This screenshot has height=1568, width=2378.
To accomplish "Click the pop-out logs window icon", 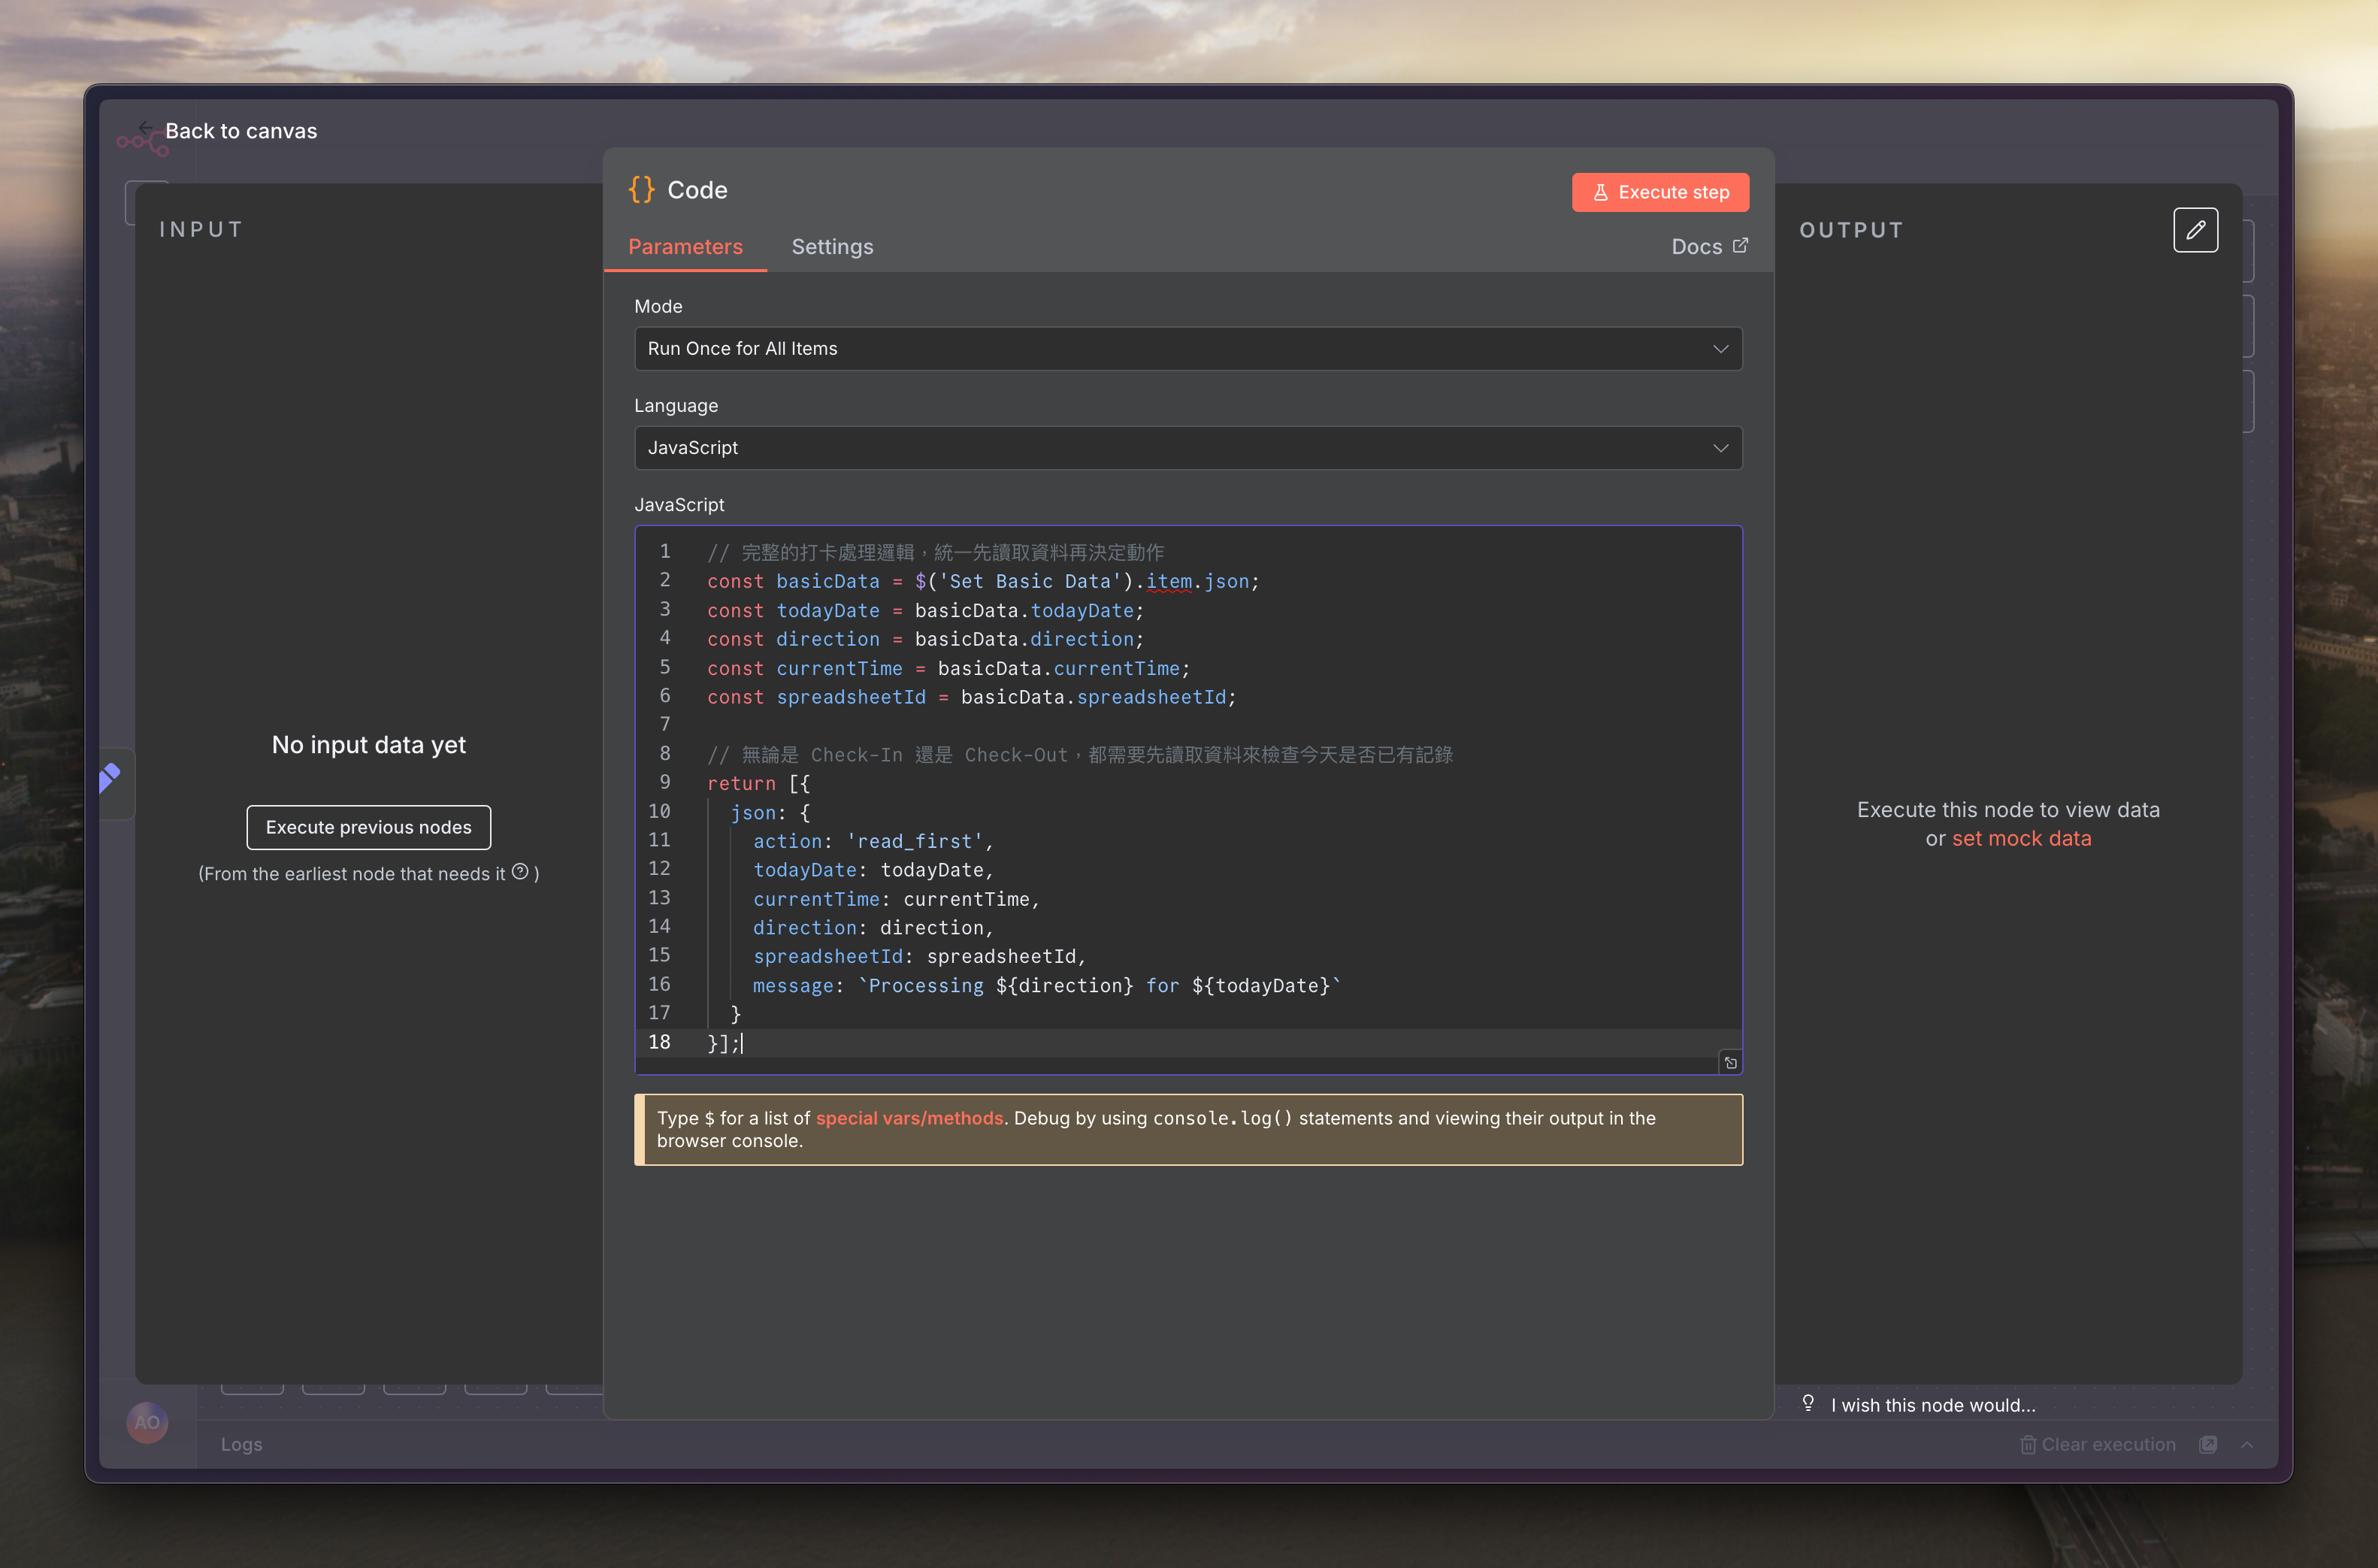I will 2207,1444.
